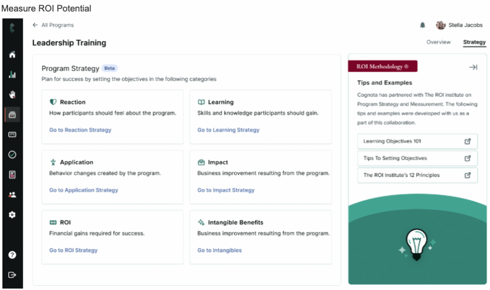Click Go to Impact Strategy link
This screenshot has height=290, width=490.
(x=226, y=190)
